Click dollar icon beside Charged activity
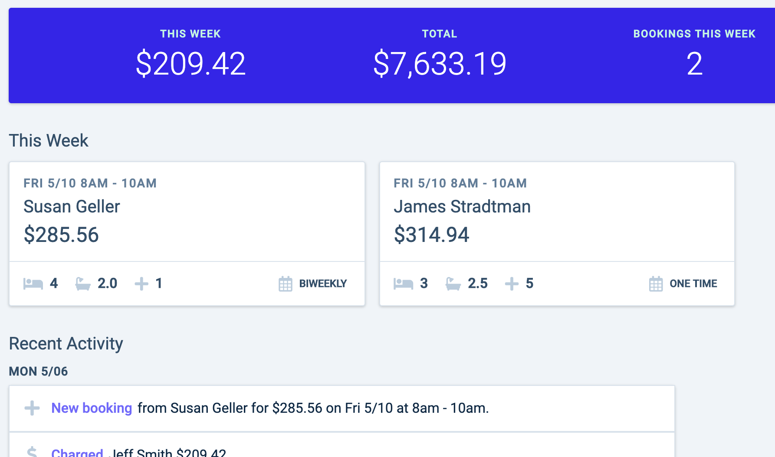Image resolution: width=775 pixels, height=457 pixels. click(32, 452)
